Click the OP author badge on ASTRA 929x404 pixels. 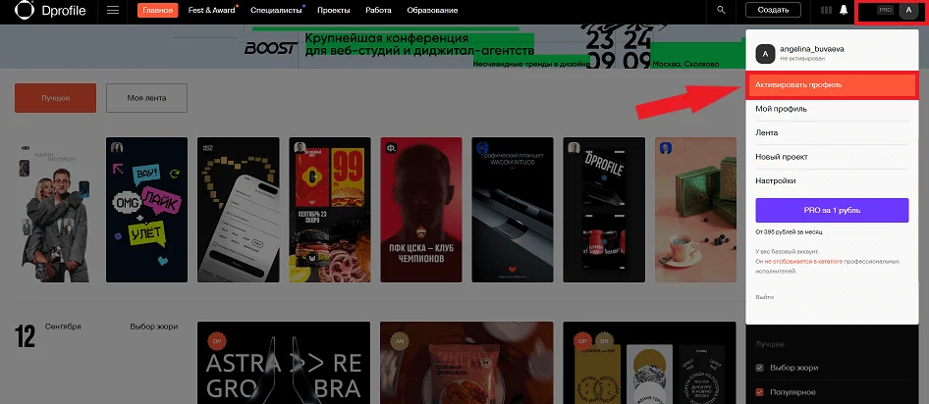click(216, 341)
